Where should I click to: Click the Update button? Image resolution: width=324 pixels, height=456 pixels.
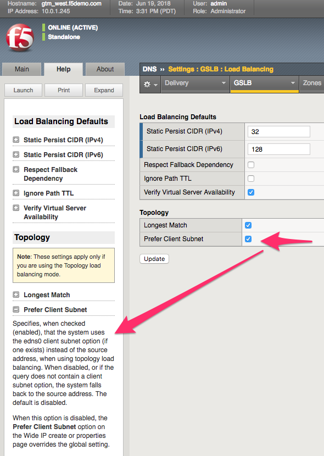(x=154, y=259)
